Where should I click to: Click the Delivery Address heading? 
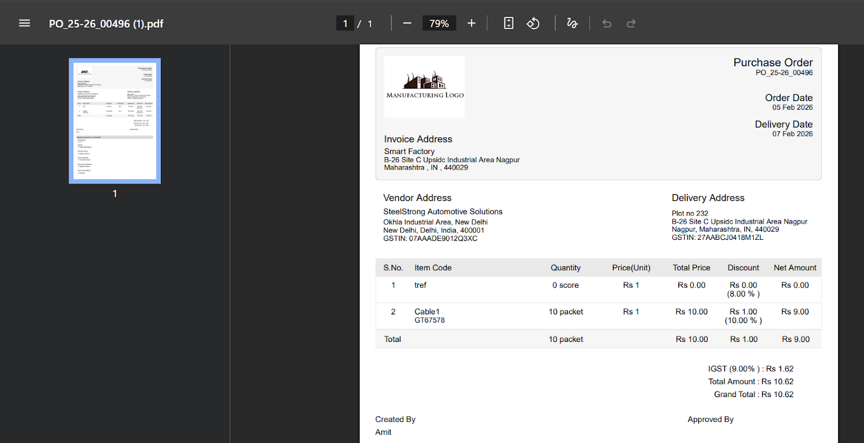(707, 198)
